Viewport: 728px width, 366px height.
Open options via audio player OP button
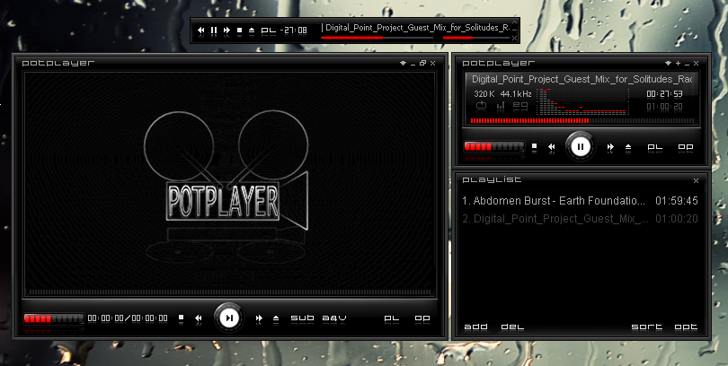click(686, 147)
